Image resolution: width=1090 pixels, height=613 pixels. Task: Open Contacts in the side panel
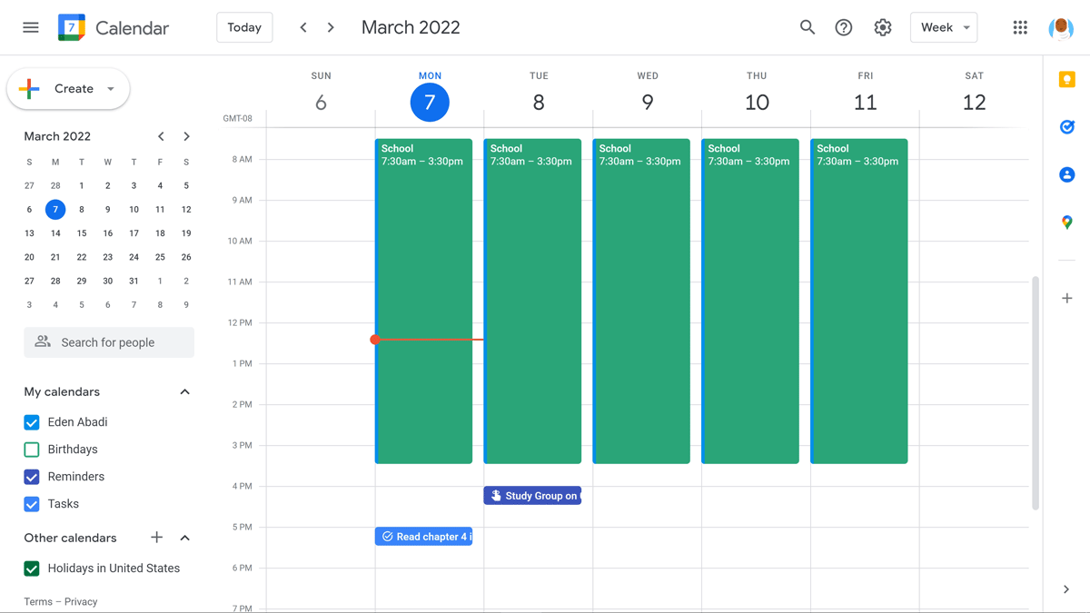1066,174
